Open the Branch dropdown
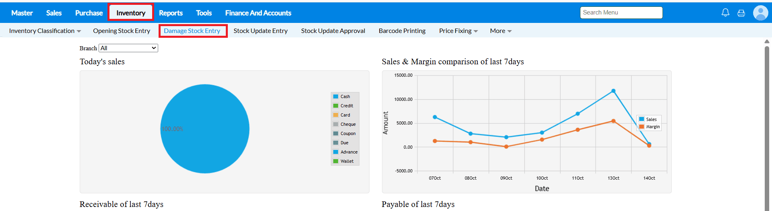 128,48
